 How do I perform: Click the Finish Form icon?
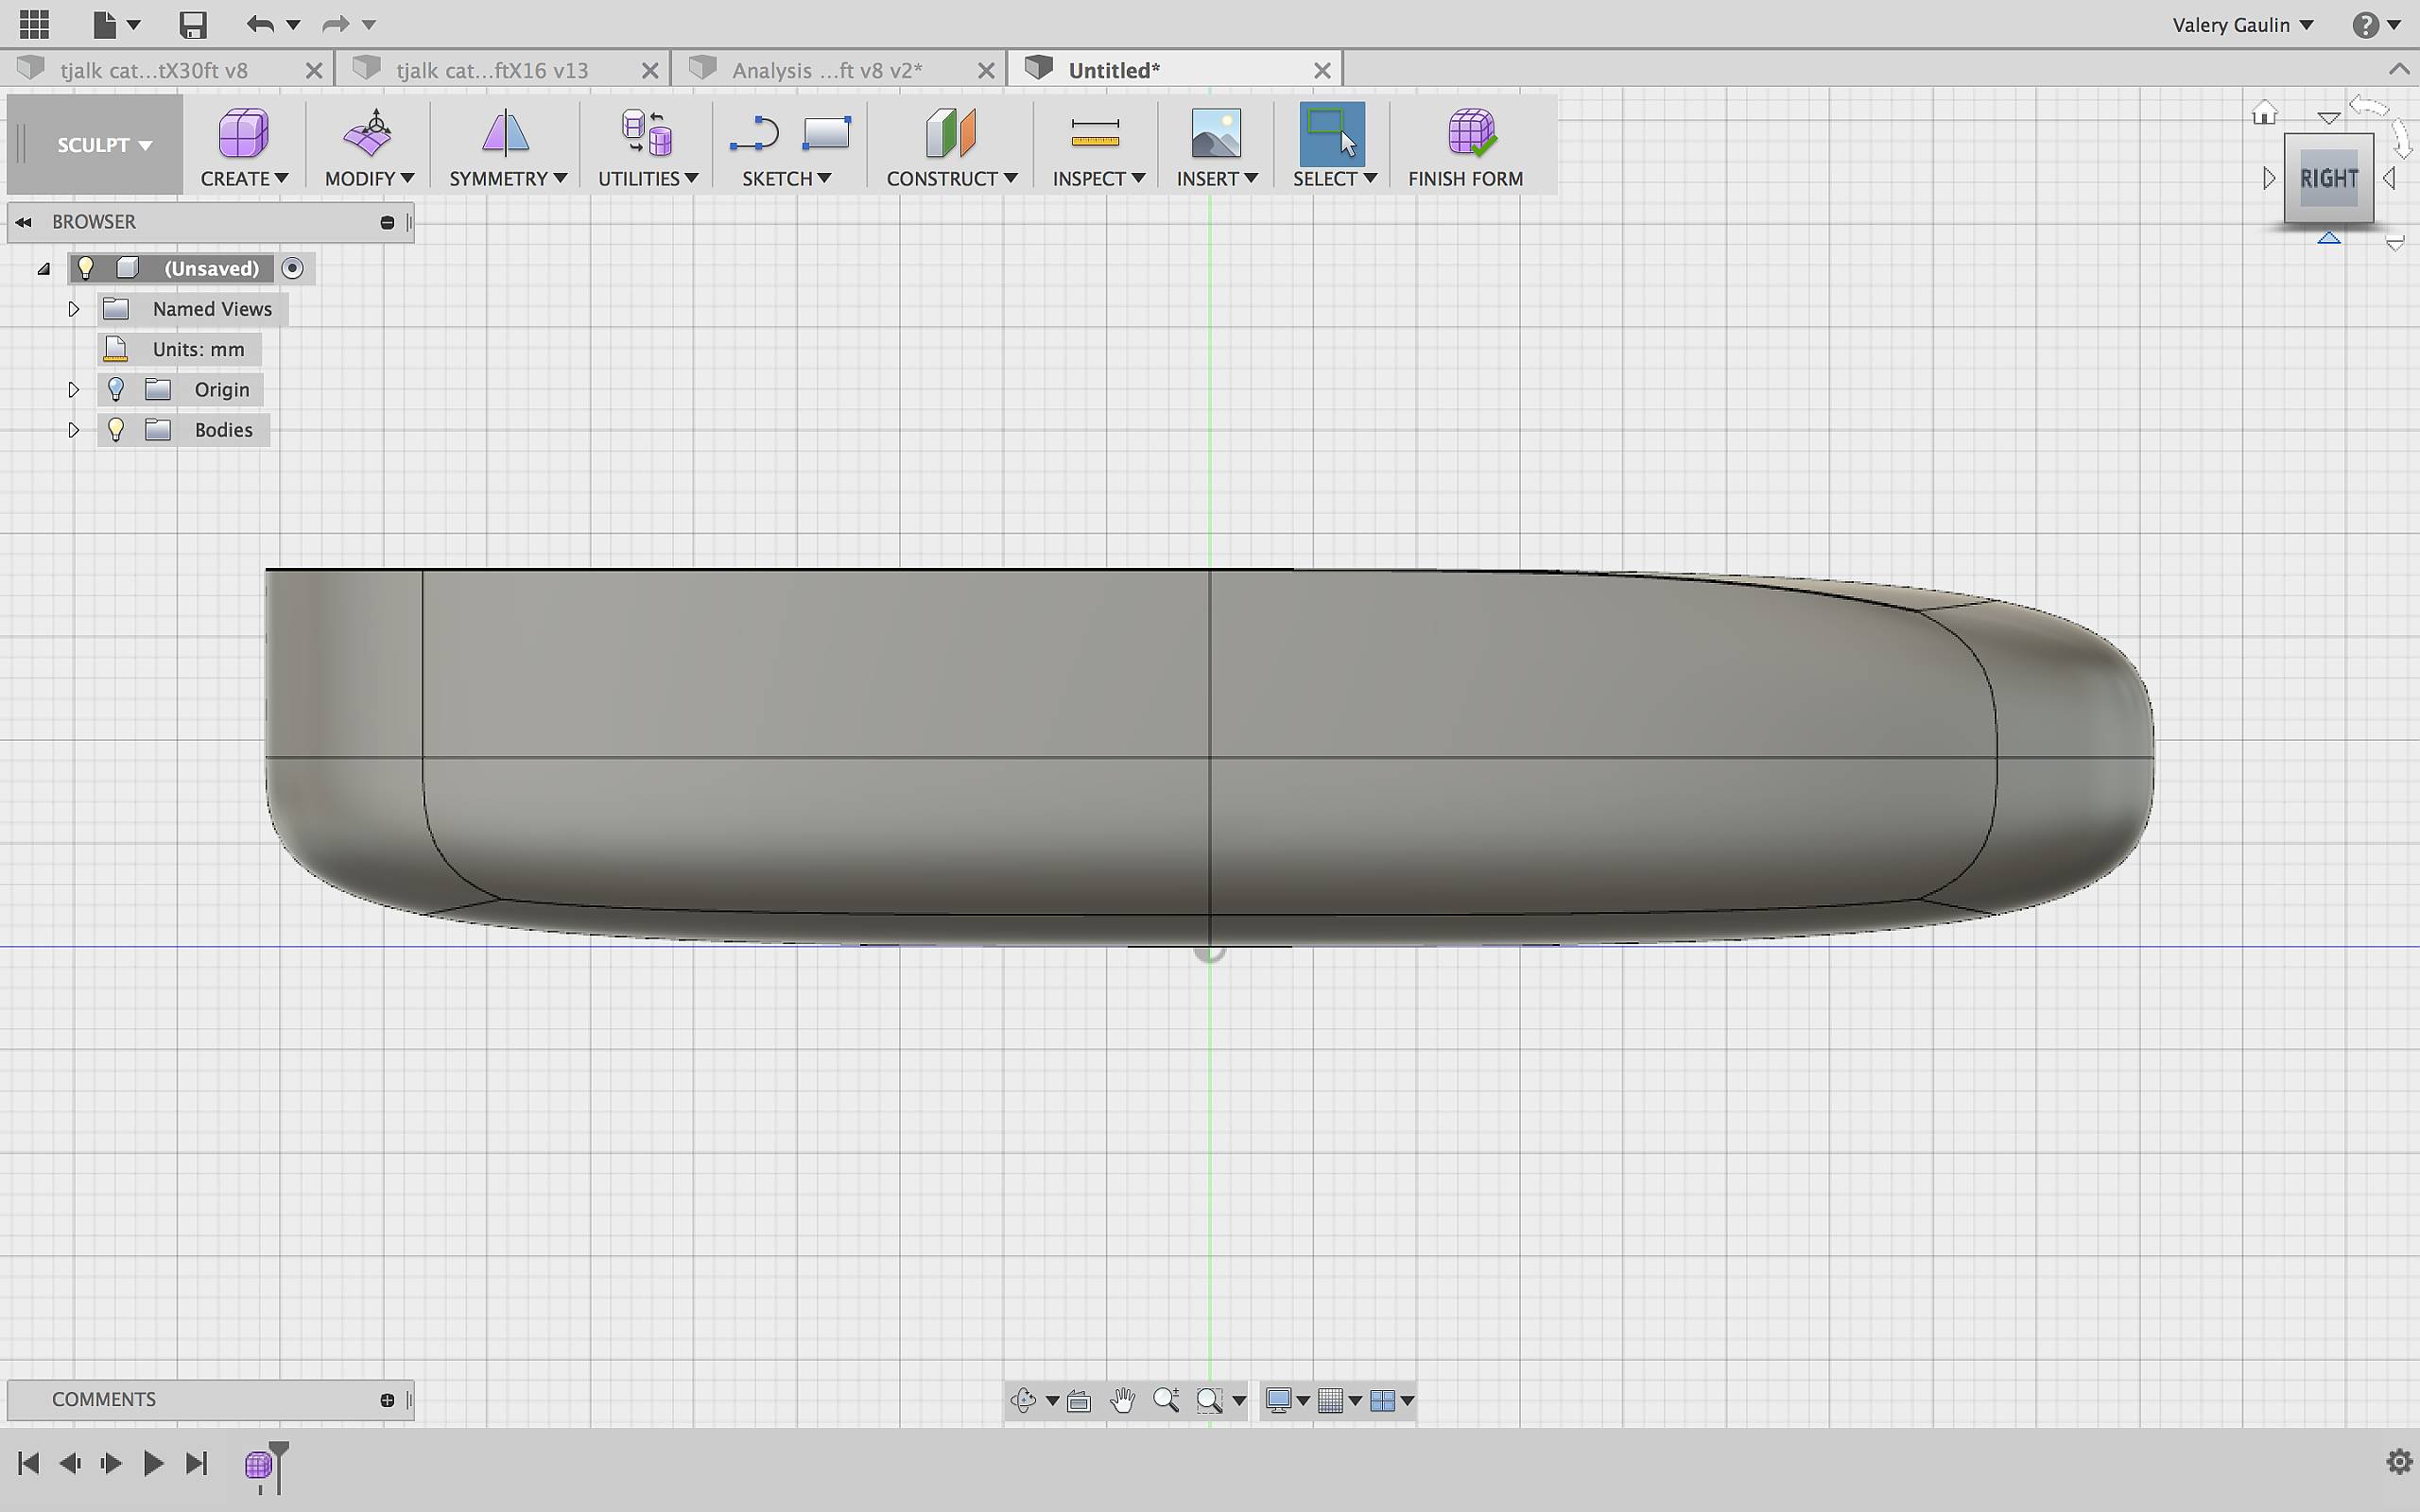click(x=1470, y=133)
